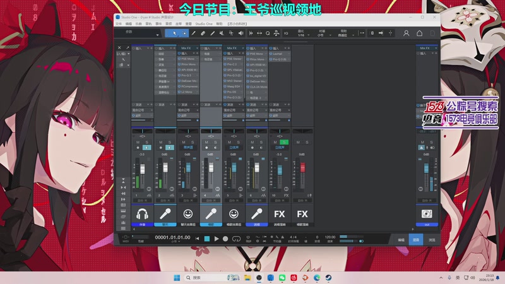Screen dimensions: 505x284
Task: Select the Range tool in the toolbar
Action: 184,33
